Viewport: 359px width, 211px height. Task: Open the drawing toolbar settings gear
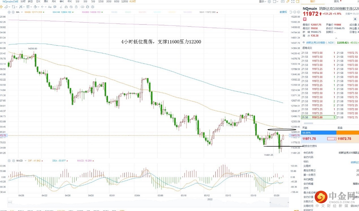click(93, 7)
